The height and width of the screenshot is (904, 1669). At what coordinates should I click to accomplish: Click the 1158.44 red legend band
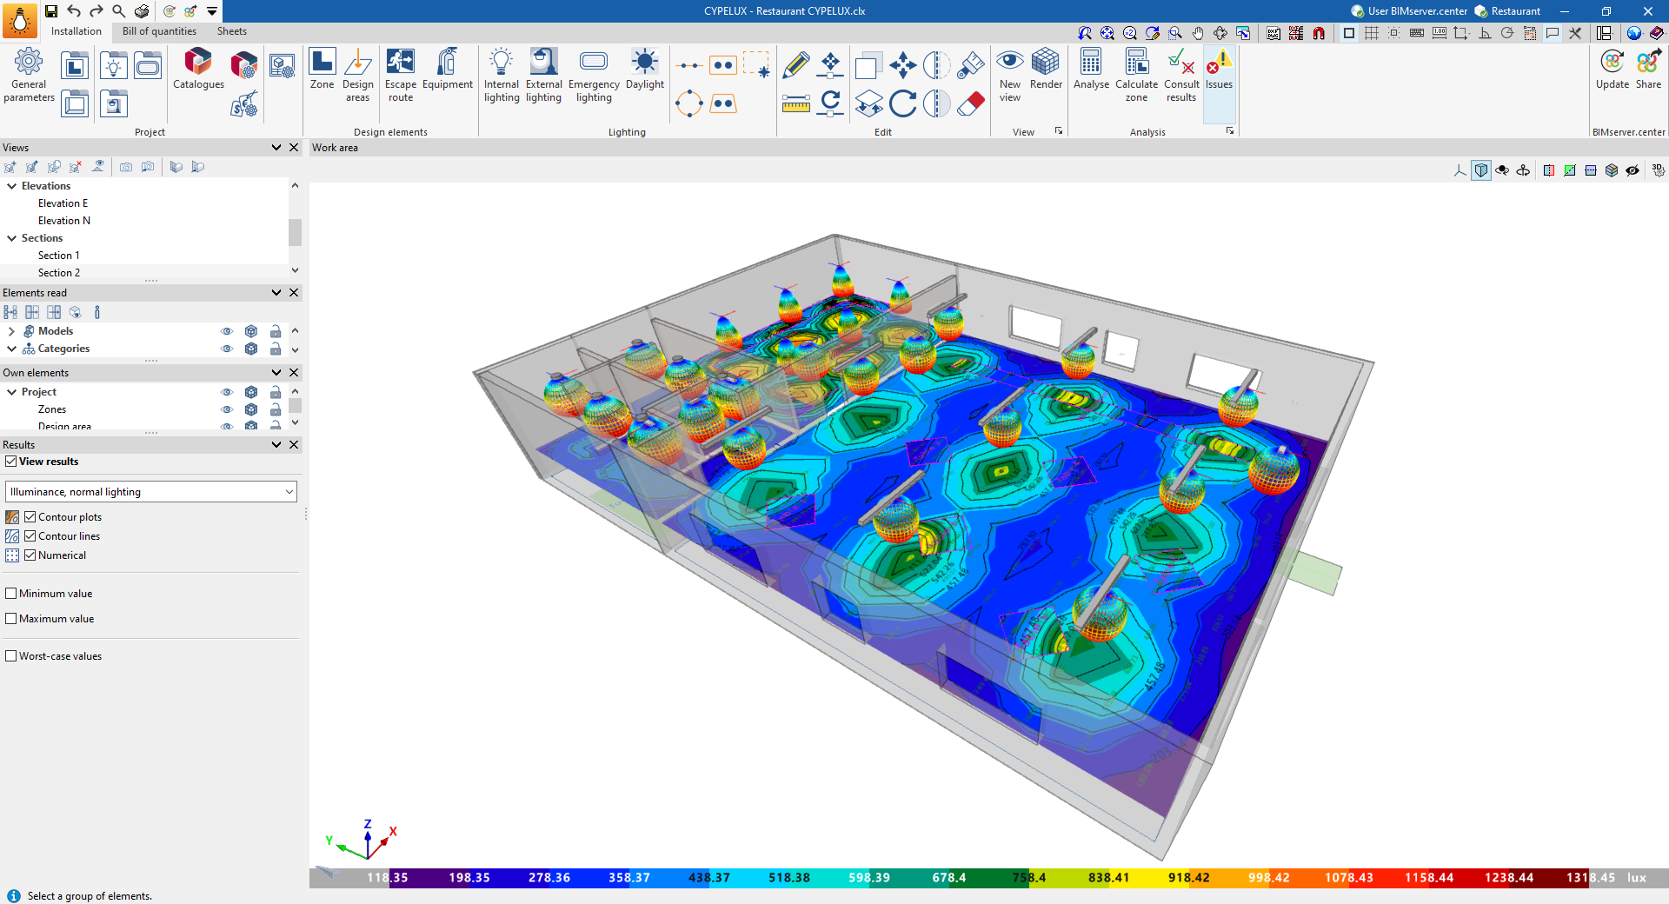(1429, 878)
